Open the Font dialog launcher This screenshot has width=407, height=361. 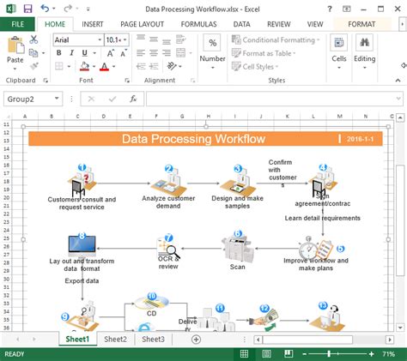pyautogui.click(x=127, y=81)
